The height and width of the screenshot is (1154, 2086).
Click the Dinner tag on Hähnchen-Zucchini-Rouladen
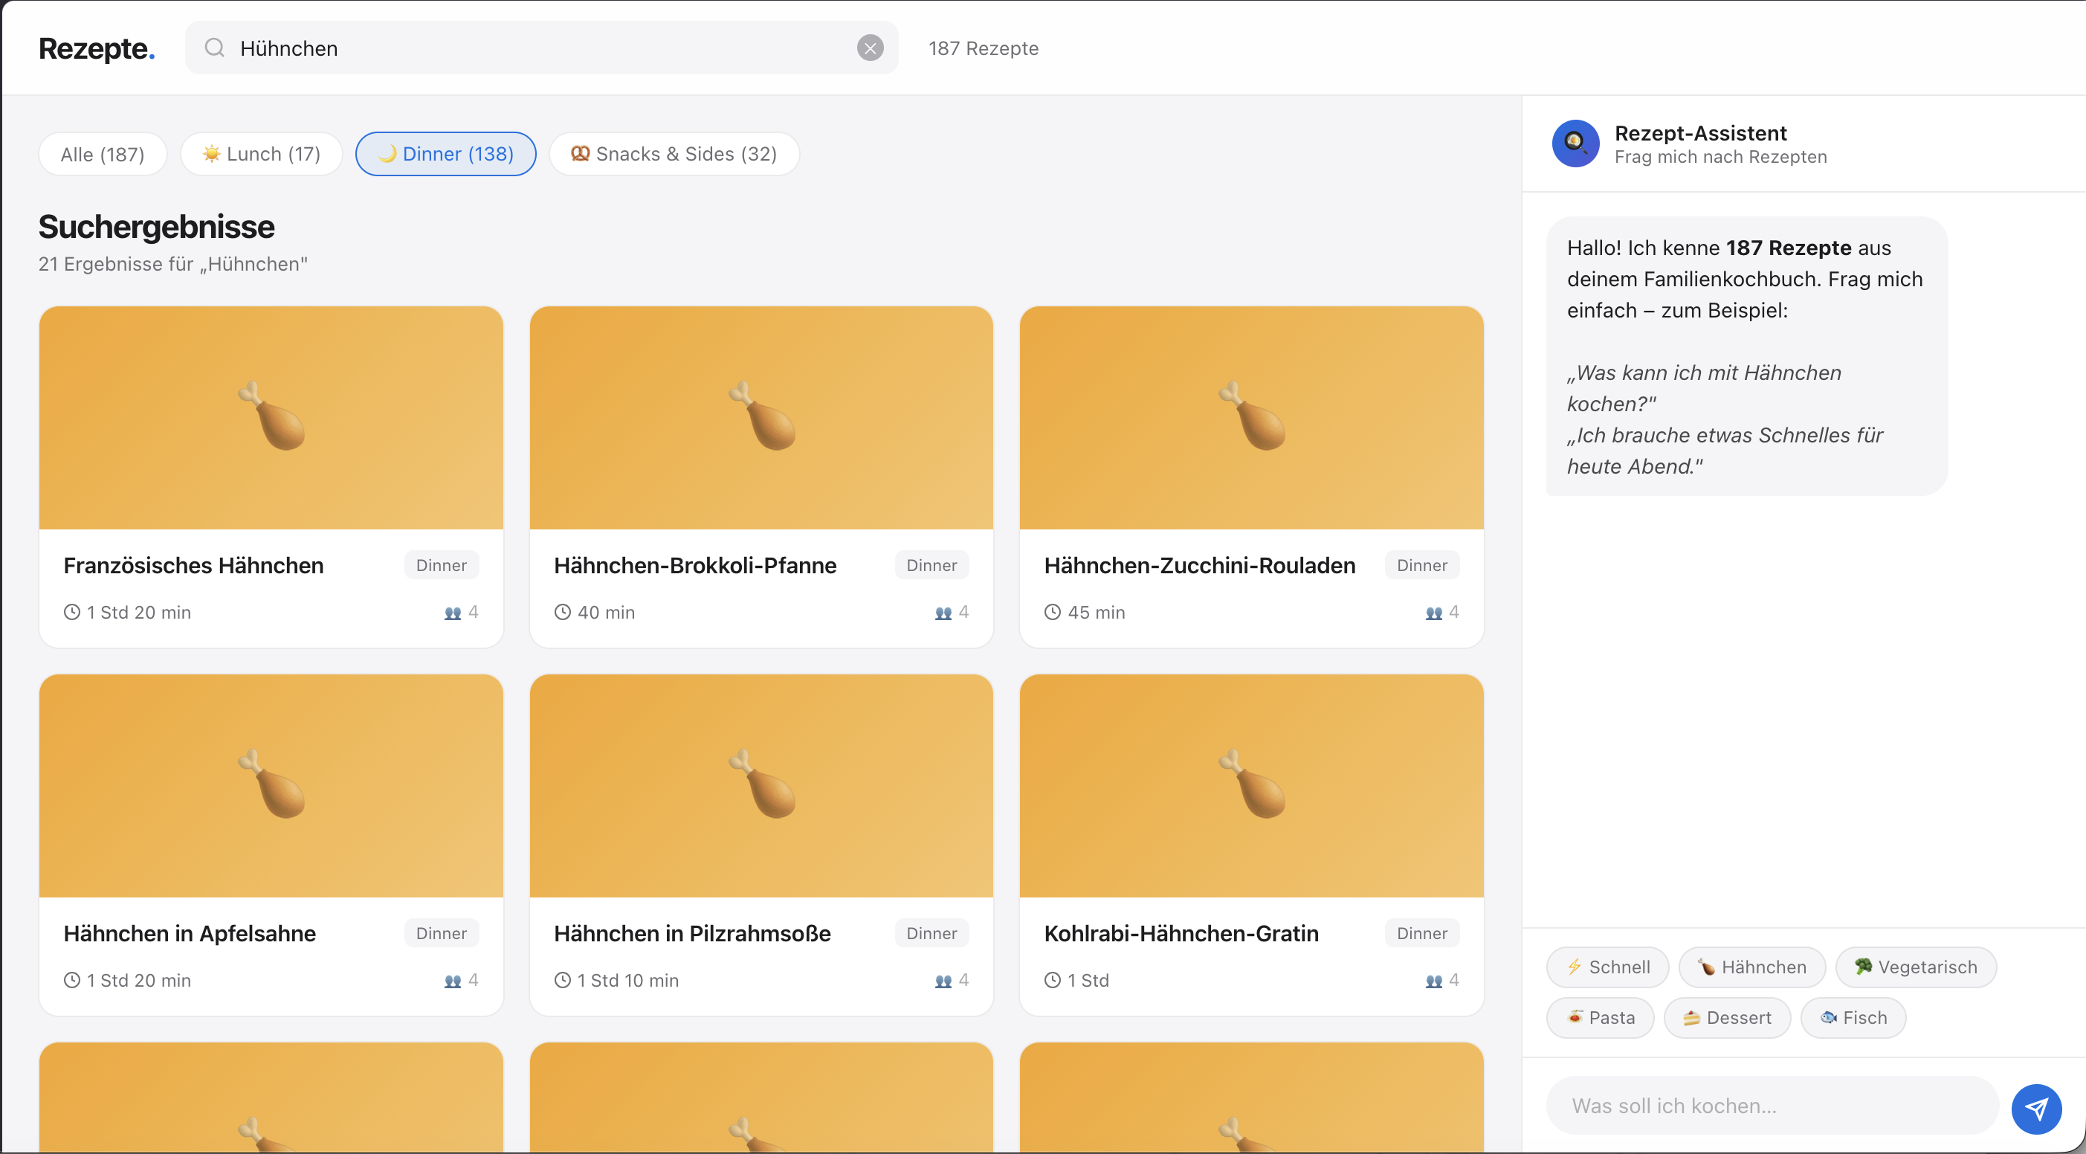1422,565
